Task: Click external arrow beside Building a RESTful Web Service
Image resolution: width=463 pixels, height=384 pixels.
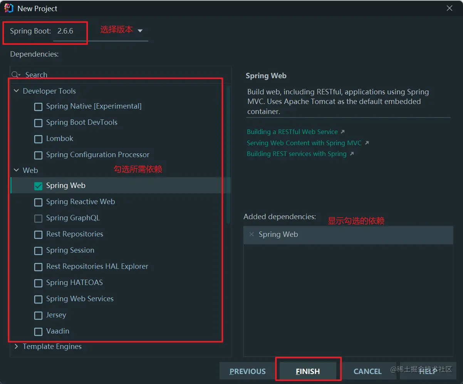Action: point(343,132)
